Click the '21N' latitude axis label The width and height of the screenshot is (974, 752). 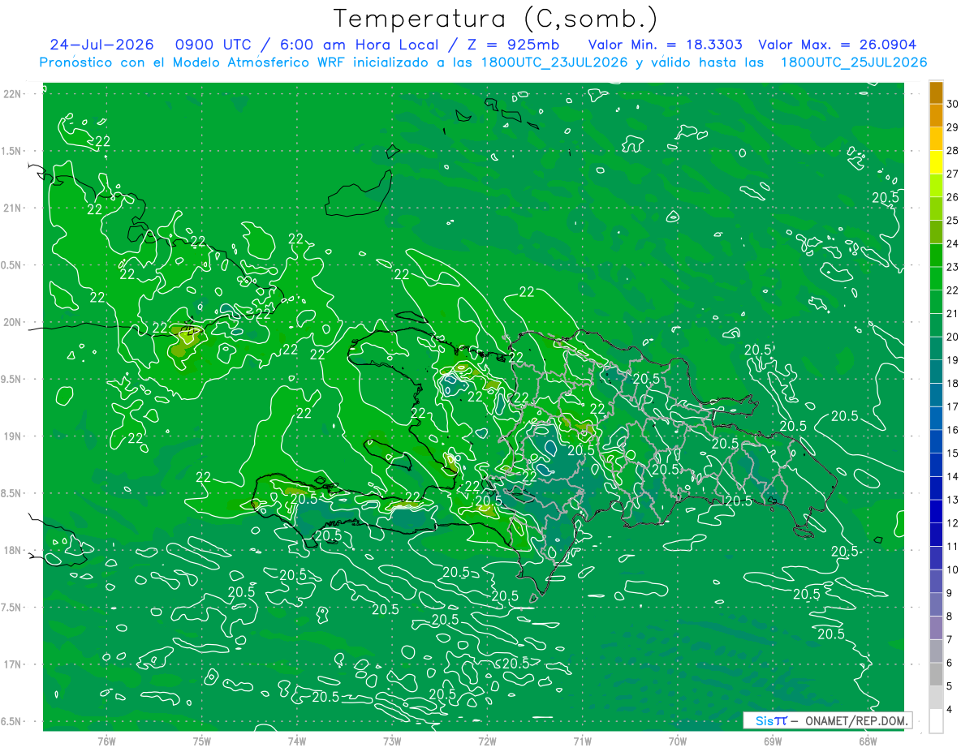click(11, 208)
